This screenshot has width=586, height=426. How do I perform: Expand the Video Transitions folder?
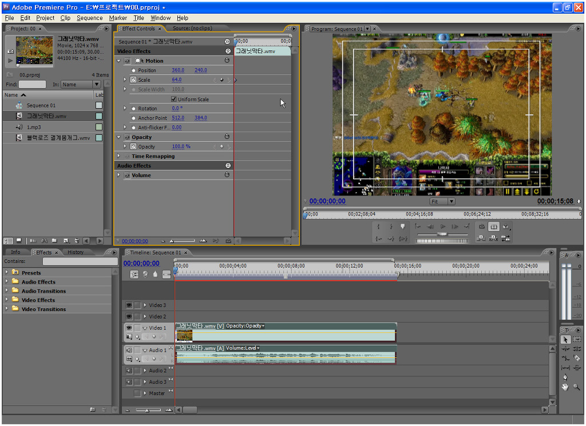point(7,309)
